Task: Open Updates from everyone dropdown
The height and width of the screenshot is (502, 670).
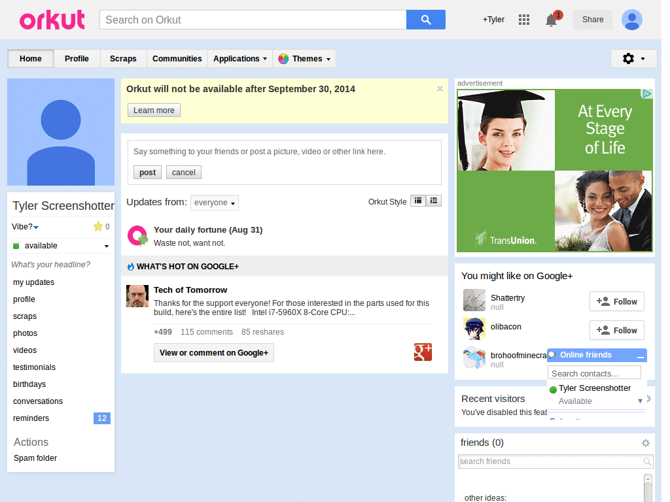Action: point(215,203)
